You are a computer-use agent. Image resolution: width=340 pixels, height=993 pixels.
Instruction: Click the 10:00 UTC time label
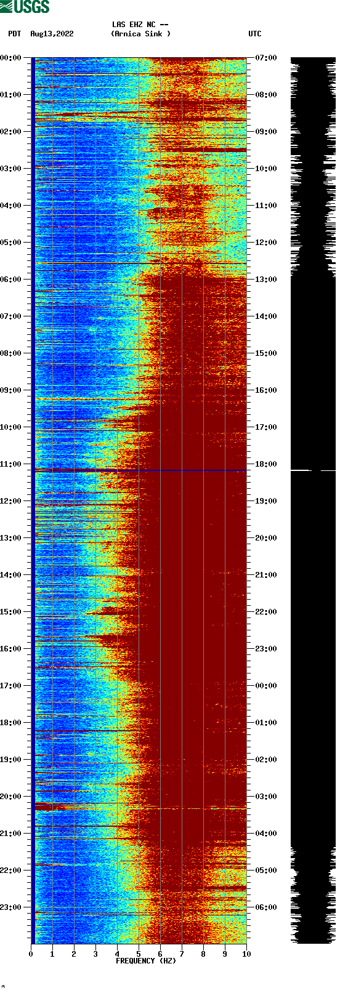pyautogui.click(x=266, y=169)
